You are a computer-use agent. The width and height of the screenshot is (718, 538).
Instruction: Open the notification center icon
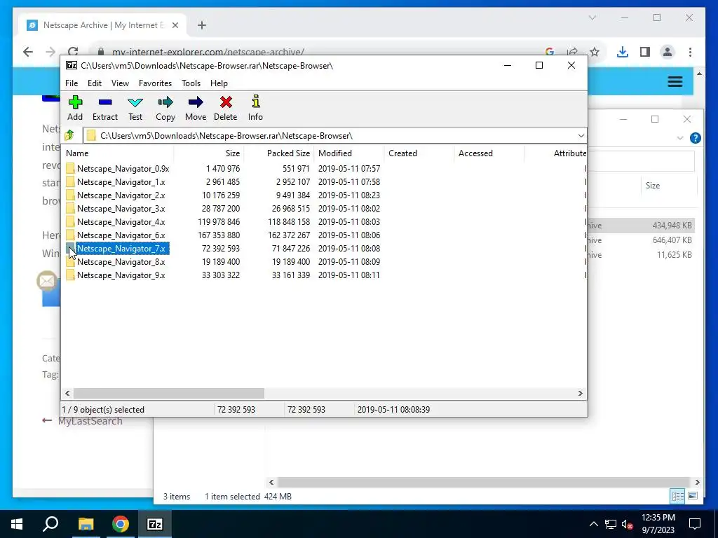tap(695, 524)
